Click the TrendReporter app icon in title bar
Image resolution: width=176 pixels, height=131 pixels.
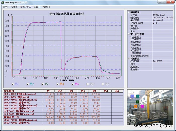point(3,2)
